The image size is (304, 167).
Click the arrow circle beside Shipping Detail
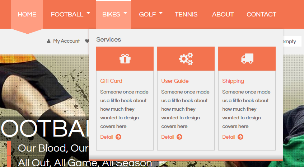240,137
